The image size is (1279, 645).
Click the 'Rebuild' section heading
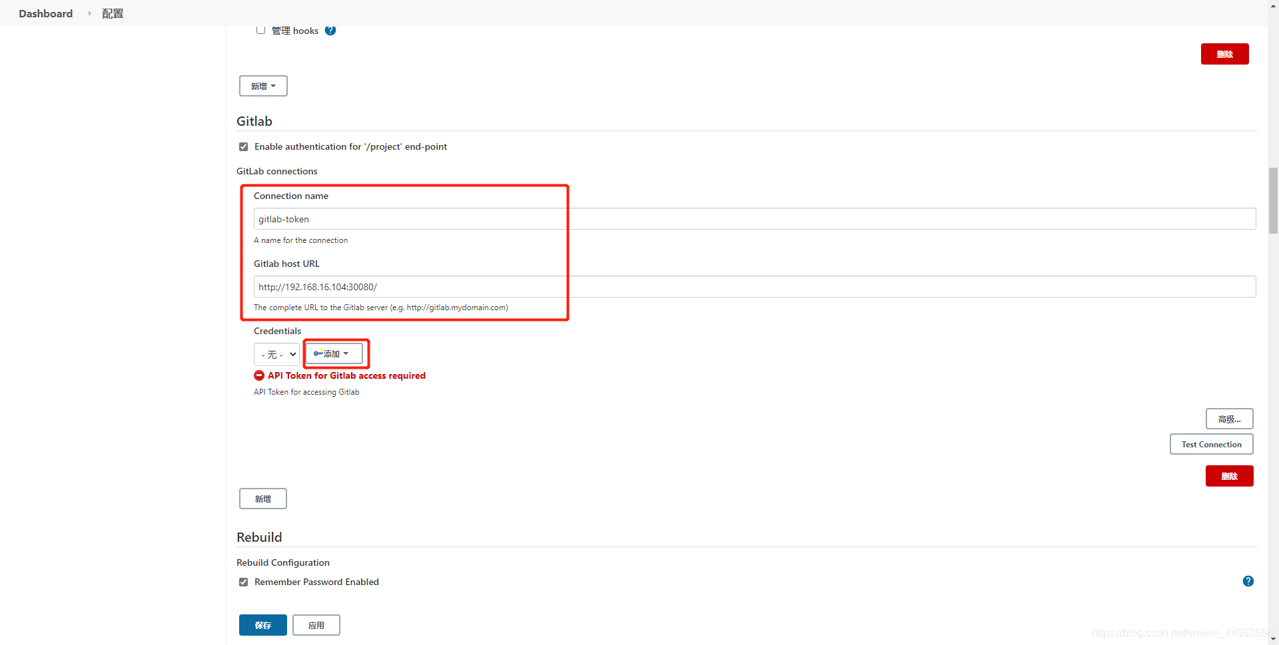click(x=259, y=537)
